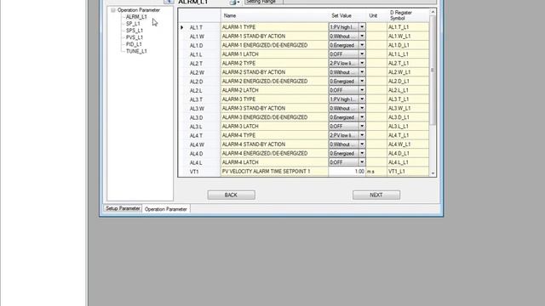Image resolution: width=545 pixels, height=306 pixels.
Task: Switch to the Operation Parameter tab
Action: coord(166,209)
